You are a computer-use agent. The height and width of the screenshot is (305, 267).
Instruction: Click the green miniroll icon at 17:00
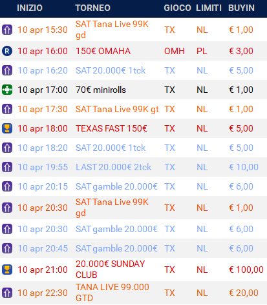[7, 90]
